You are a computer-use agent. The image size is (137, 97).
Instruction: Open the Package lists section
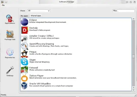tap(10, 35)
